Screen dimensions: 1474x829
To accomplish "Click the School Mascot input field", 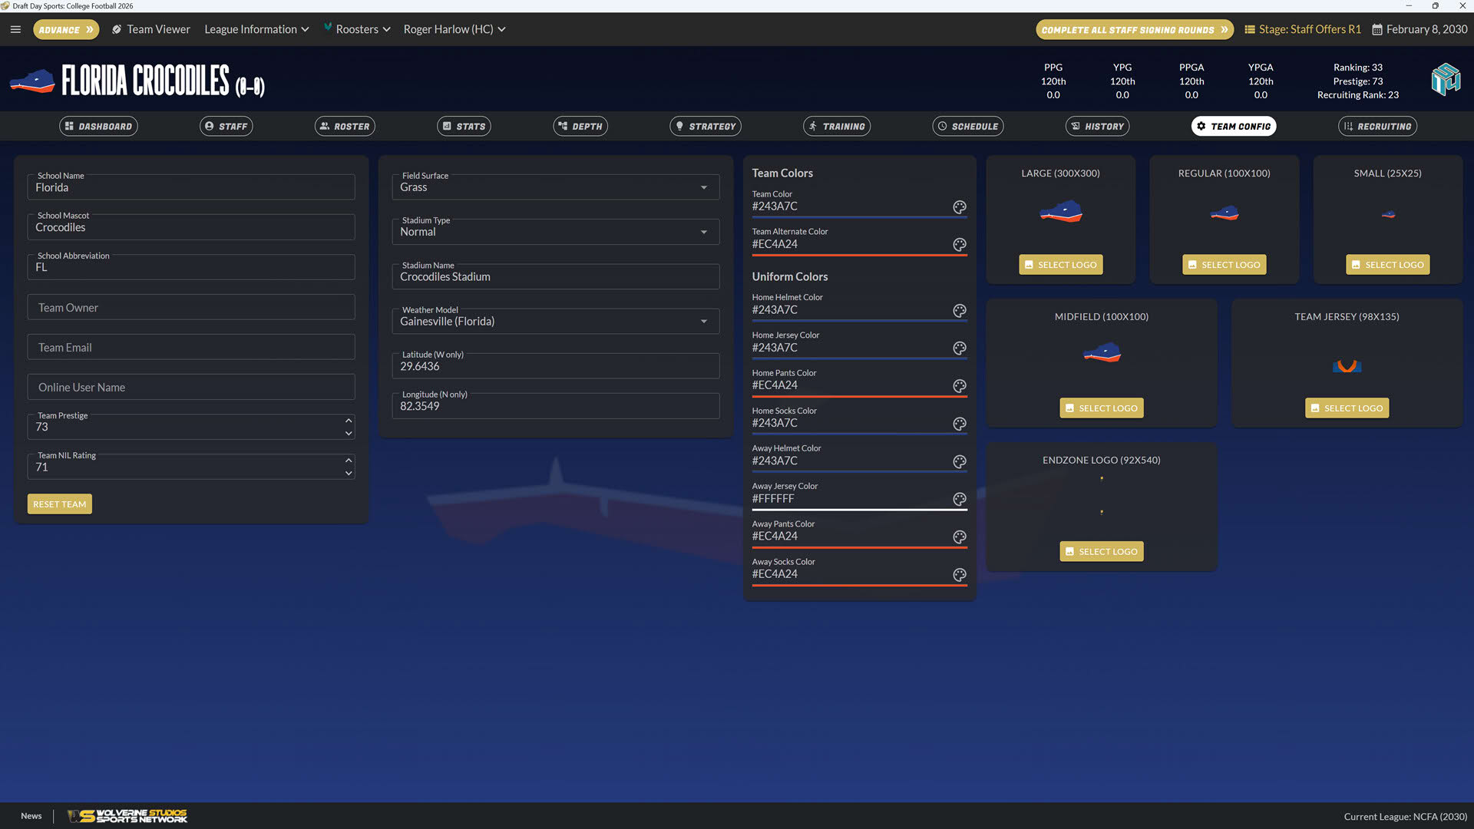I will (x=191, y=226).
